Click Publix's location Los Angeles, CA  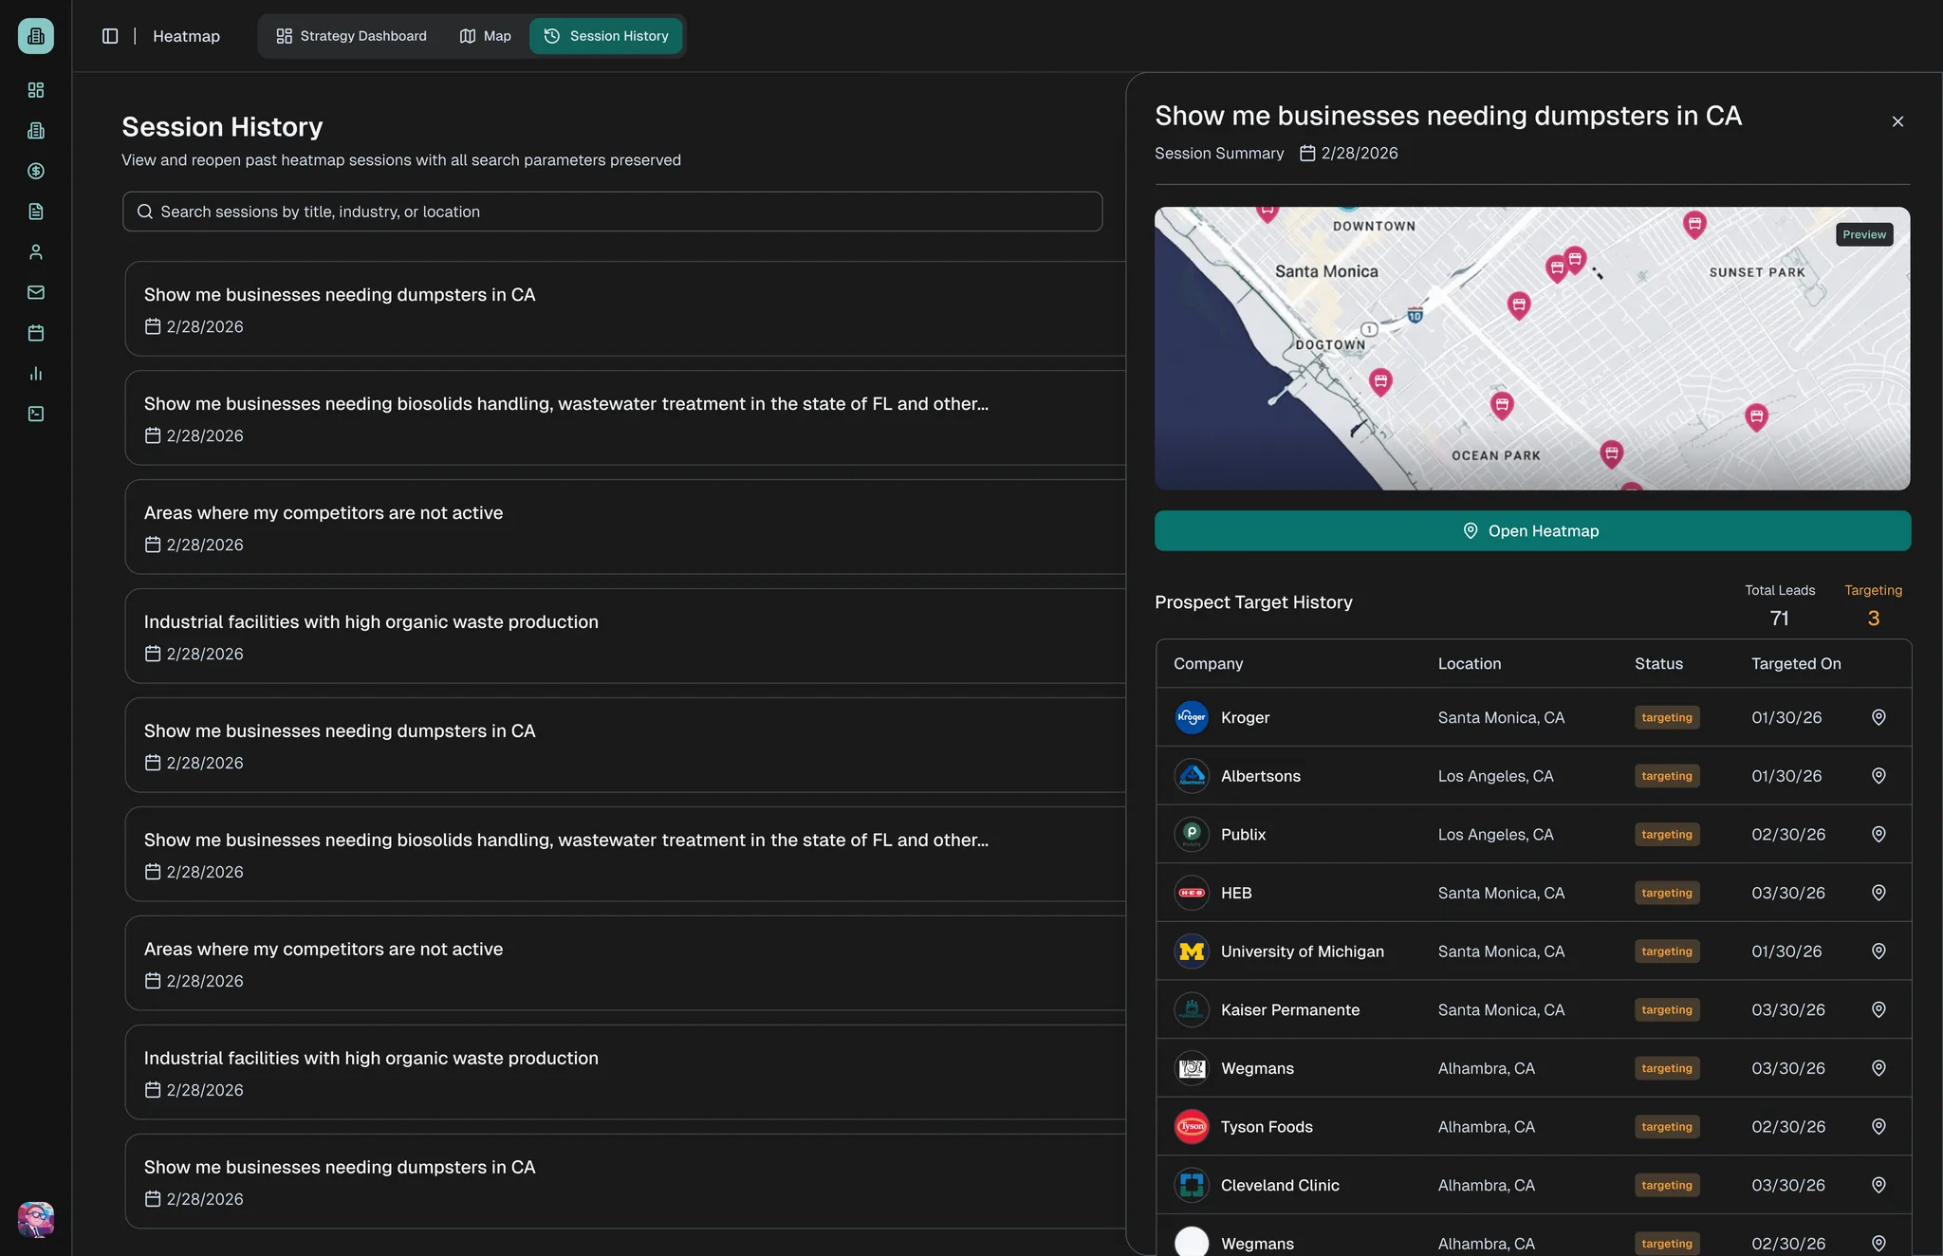(x=1495, y=835)
